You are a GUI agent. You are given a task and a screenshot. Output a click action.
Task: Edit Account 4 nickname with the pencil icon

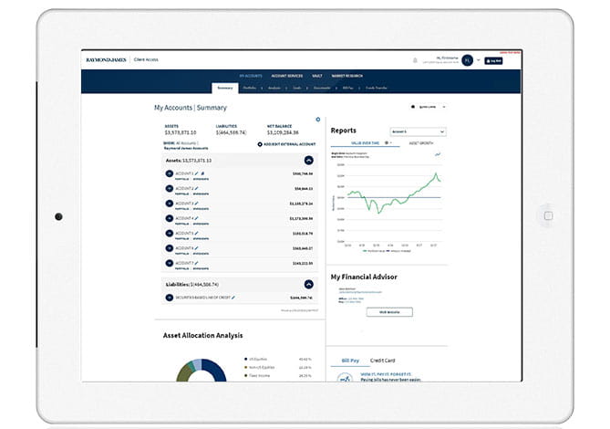(x=196, y=218)
